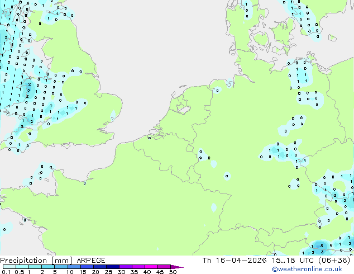The height and width of the screenshot is (274, 354).
Task: Click the 'ARPEGE' model name label
Action: [x=91, y=261]
